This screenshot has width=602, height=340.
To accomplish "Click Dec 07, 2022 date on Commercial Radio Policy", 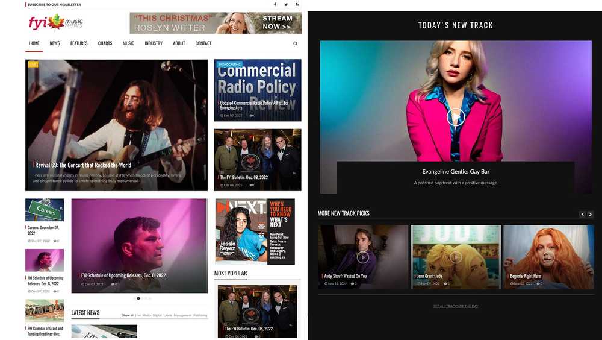I will pos(231,115).
